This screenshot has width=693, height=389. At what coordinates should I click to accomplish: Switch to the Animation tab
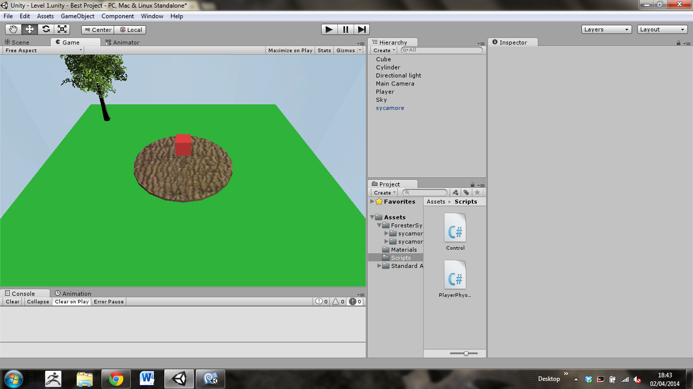(x=73, y=293)
